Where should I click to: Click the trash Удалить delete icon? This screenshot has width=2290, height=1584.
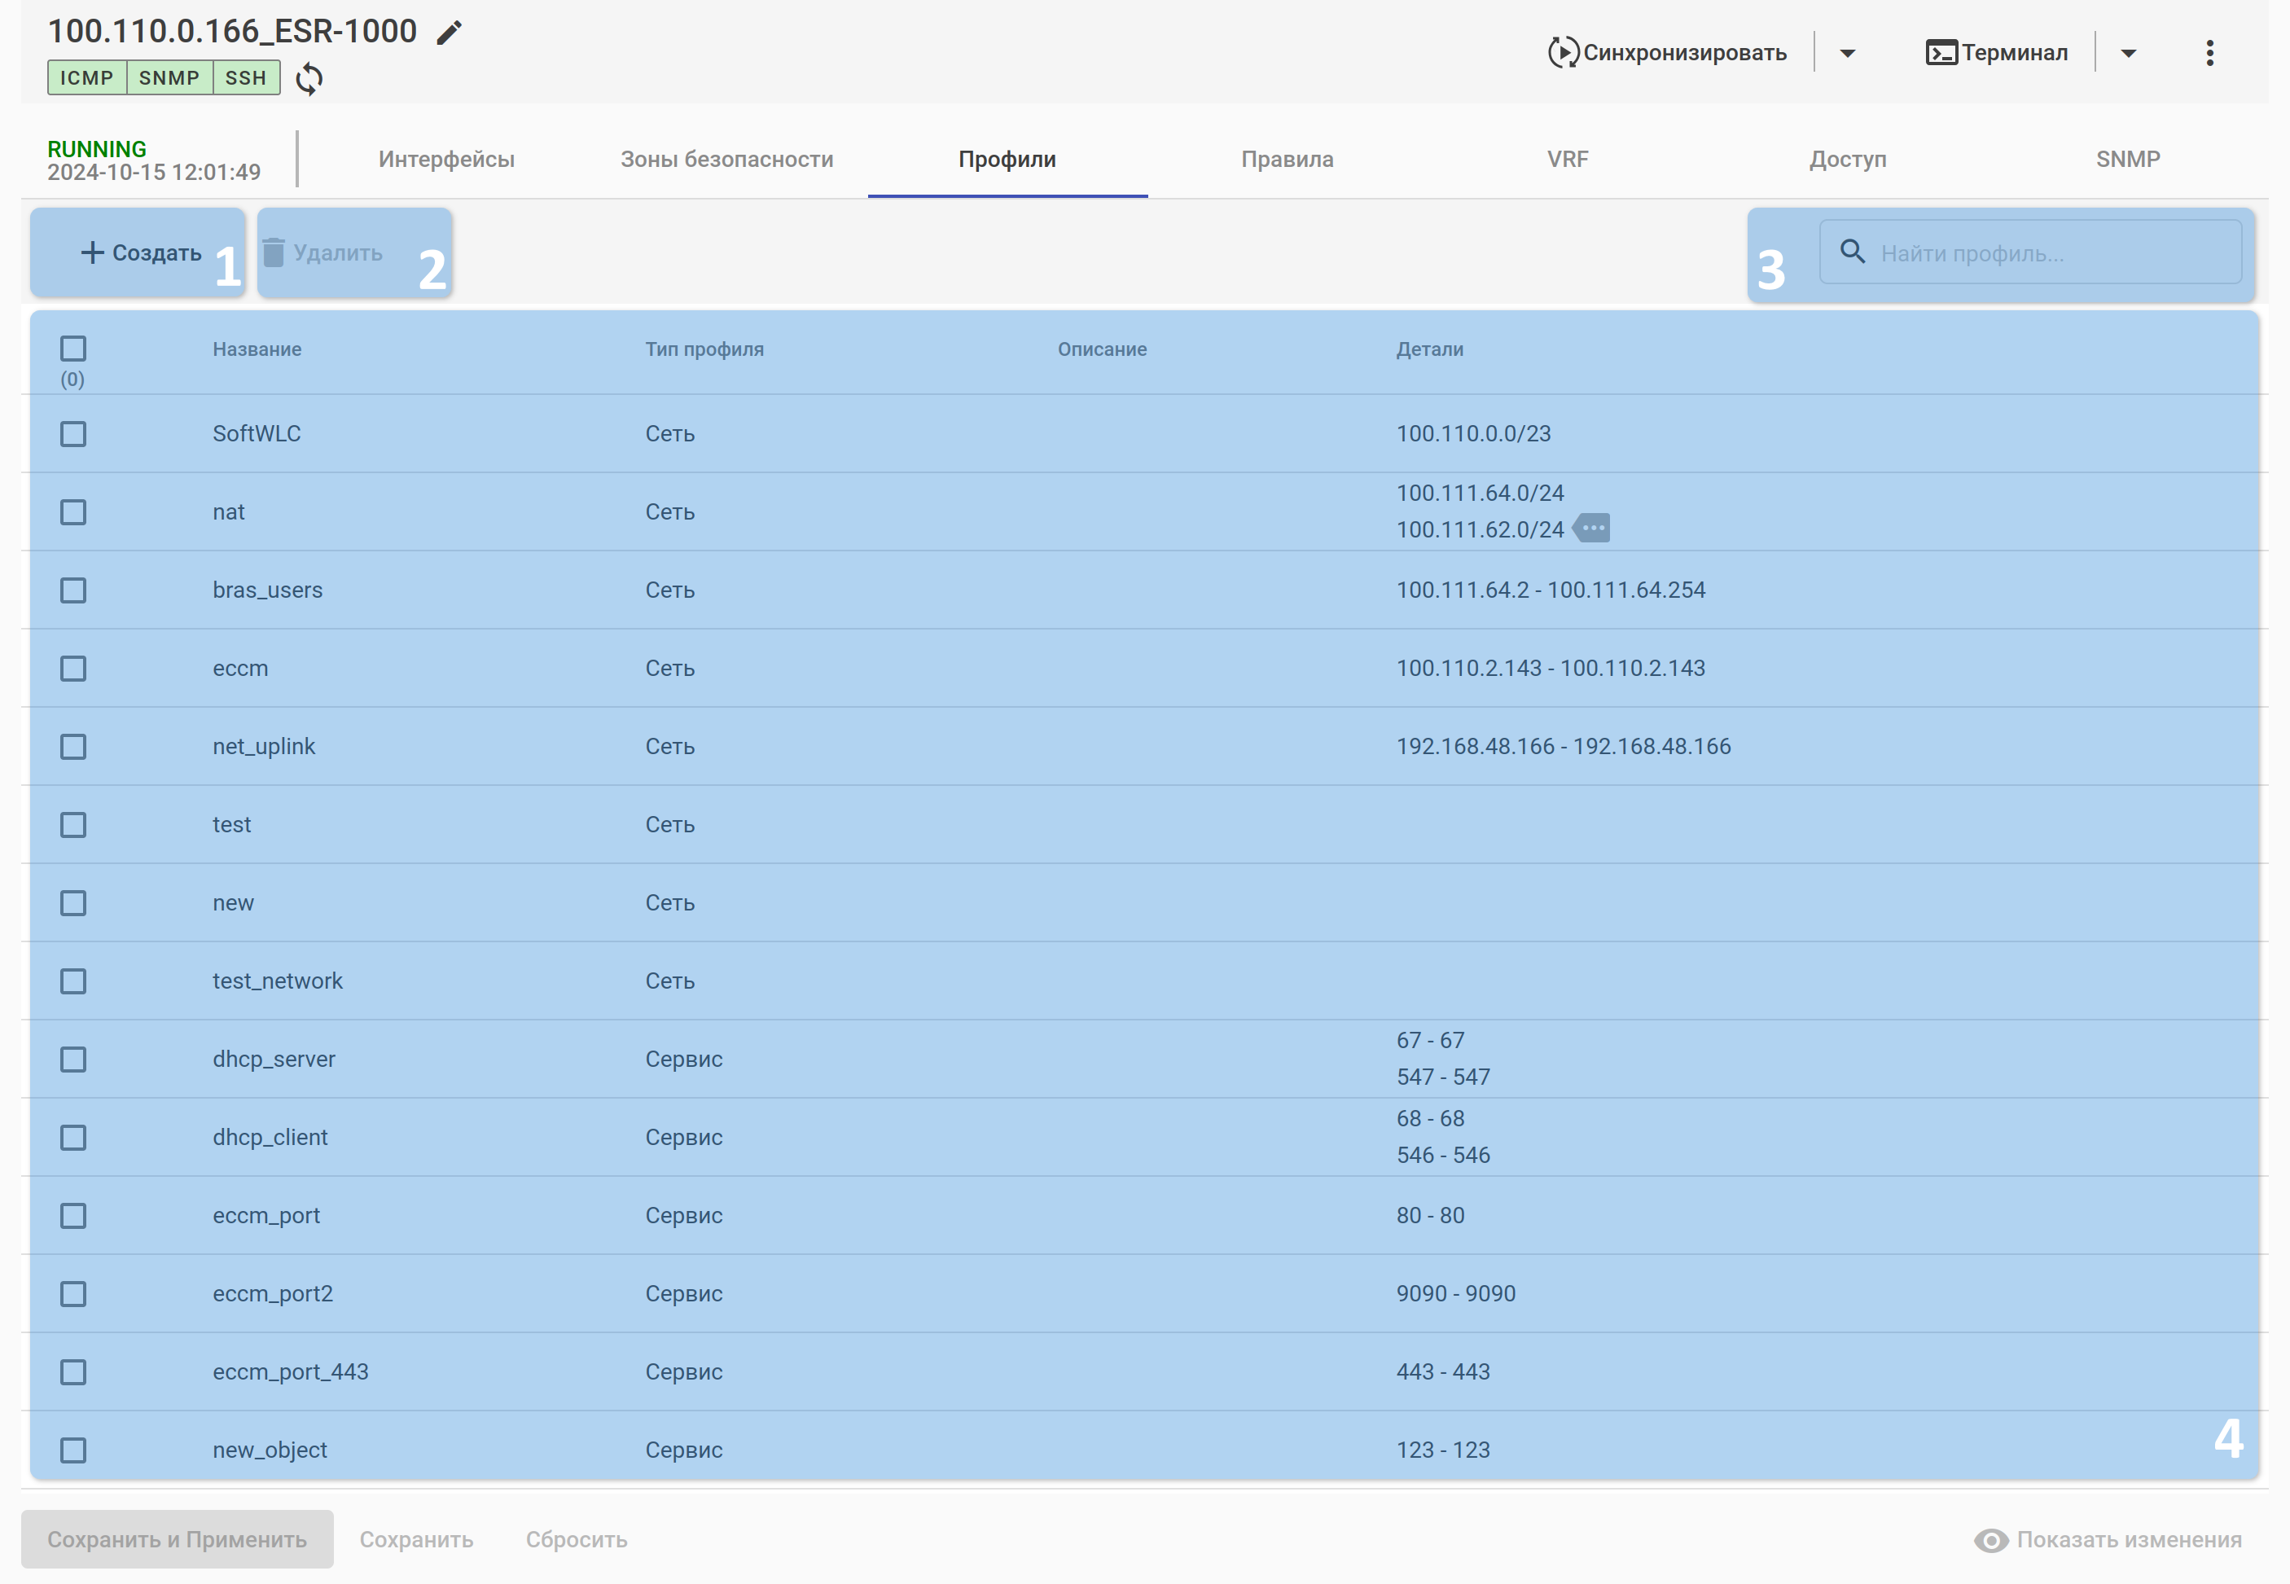tap(274, 253)
